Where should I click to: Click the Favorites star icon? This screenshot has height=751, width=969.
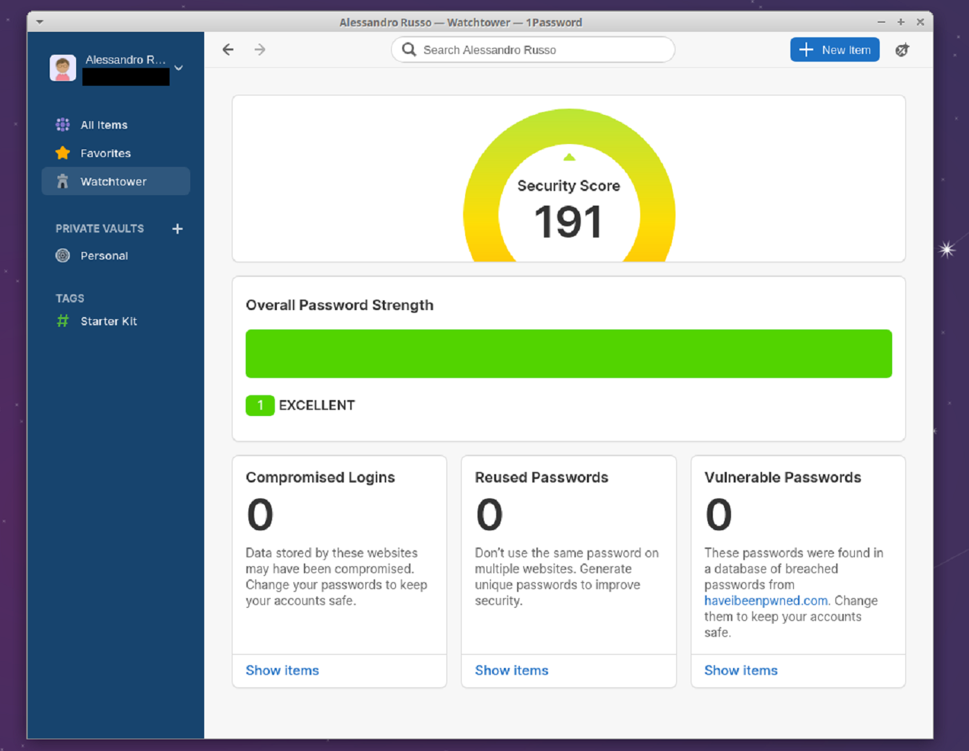pyautogui.click(x=62, y=153)
